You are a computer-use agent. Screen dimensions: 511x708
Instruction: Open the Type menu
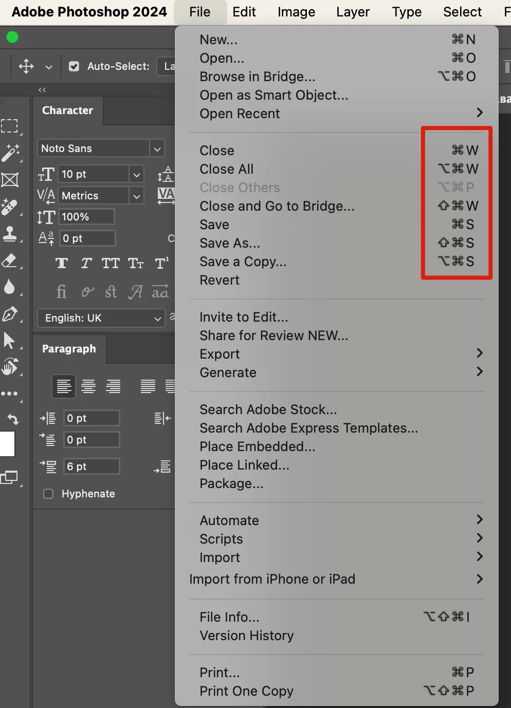point(407,12)
